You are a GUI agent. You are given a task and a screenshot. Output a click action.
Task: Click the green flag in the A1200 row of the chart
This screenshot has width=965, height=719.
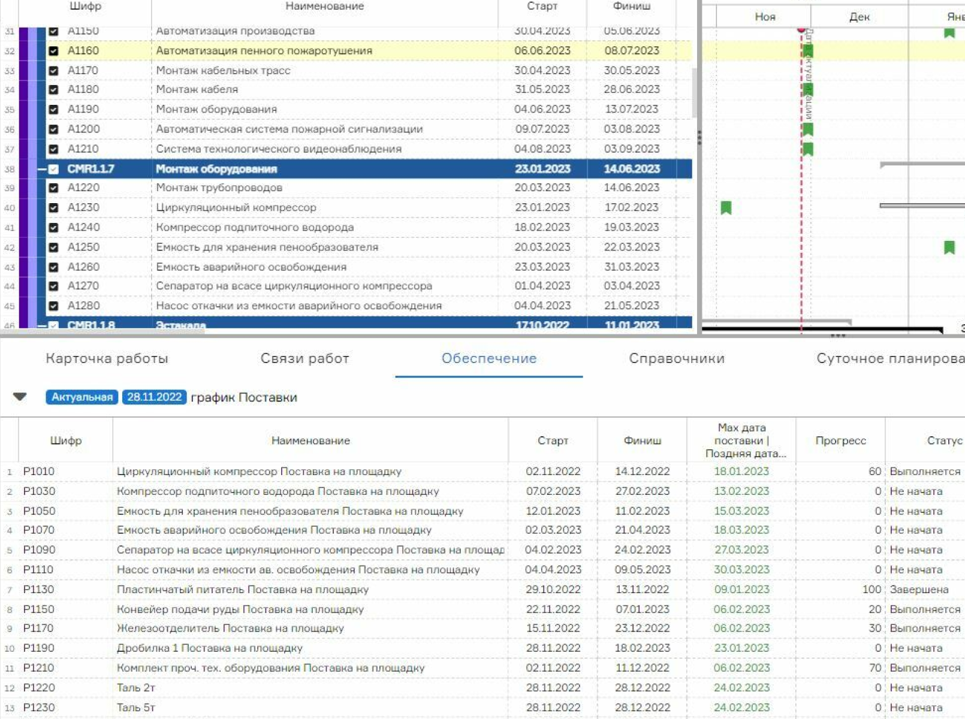pos(808,129)
